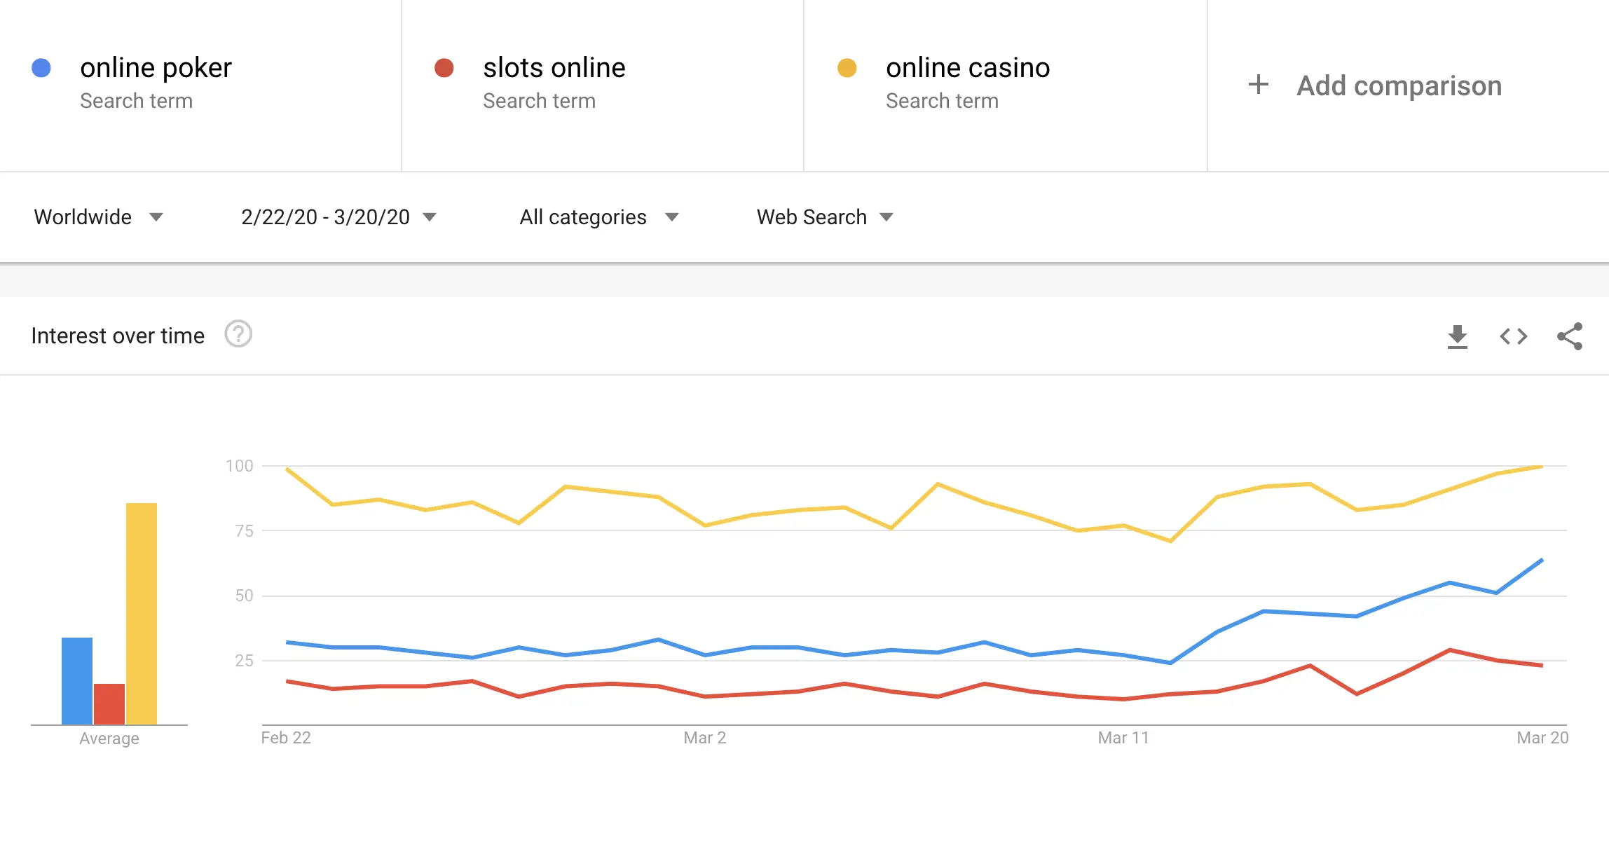Image resolution: width=1609 pixels, height=845 pixels.
Task: Click the red average bar
Action: click(x=109, y=703)
